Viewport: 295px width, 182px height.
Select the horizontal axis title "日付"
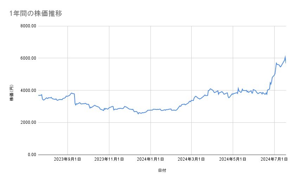click(x=162, y=171)
